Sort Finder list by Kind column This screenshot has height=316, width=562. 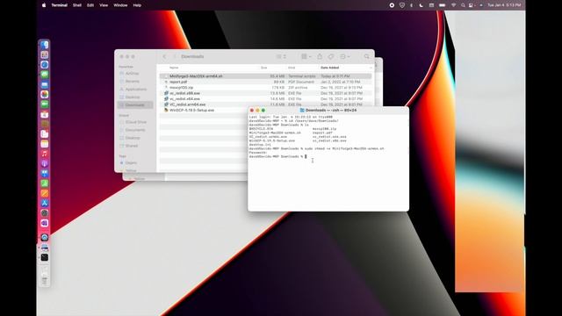[292, 68]
